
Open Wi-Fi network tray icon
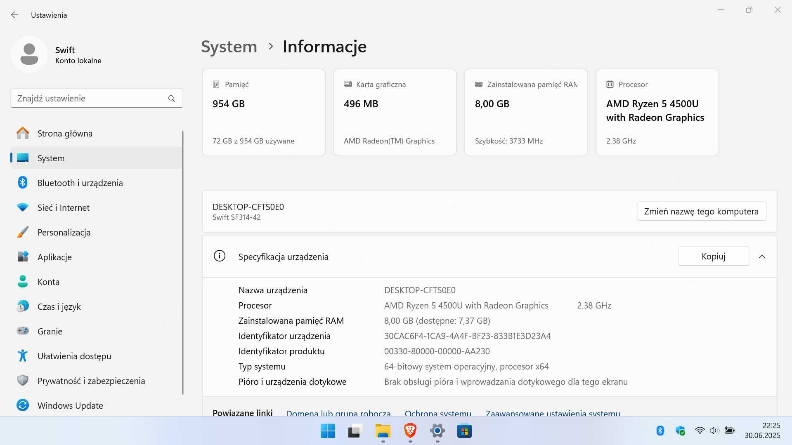coord(700,431)
